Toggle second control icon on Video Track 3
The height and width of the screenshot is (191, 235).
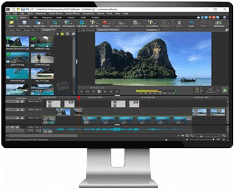click(x=12, y=101)
